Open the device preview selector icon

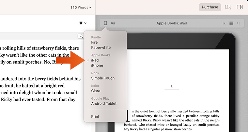tap(105, 23)
